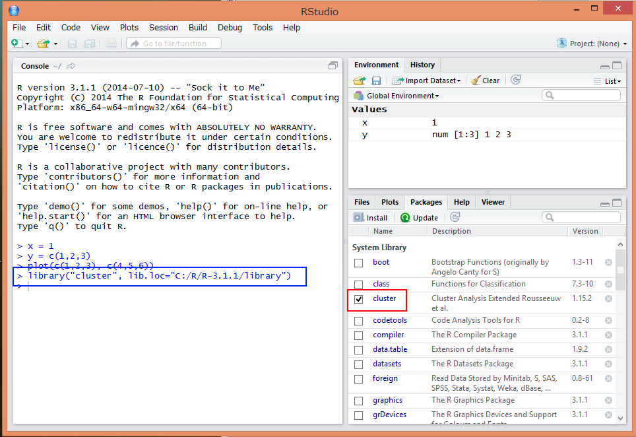Maximize the Packages pane
This screenshot has height=437, width=636.
point(617,203)
